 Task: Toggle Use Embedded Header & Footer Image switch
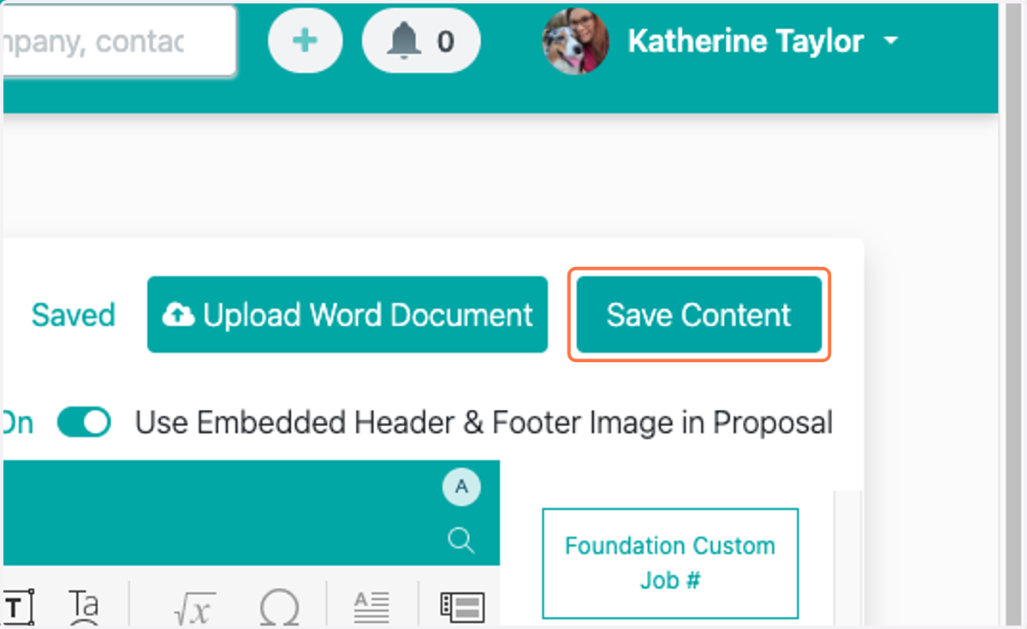(84, 423)
